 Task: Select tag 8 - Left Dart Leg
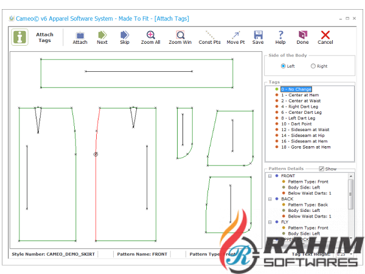point(298,118)
